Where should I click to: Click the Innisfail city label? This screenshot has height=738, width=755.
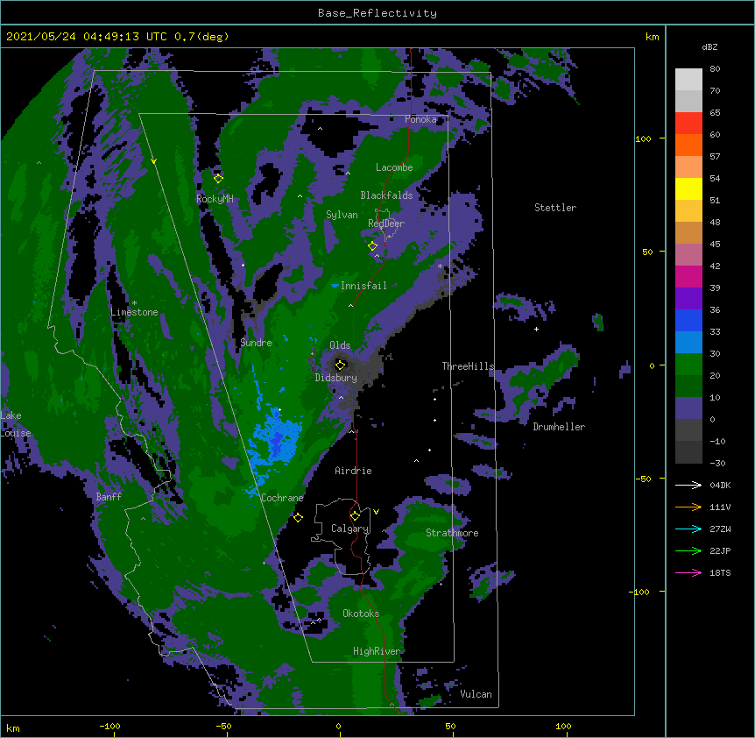coord(363,286)
